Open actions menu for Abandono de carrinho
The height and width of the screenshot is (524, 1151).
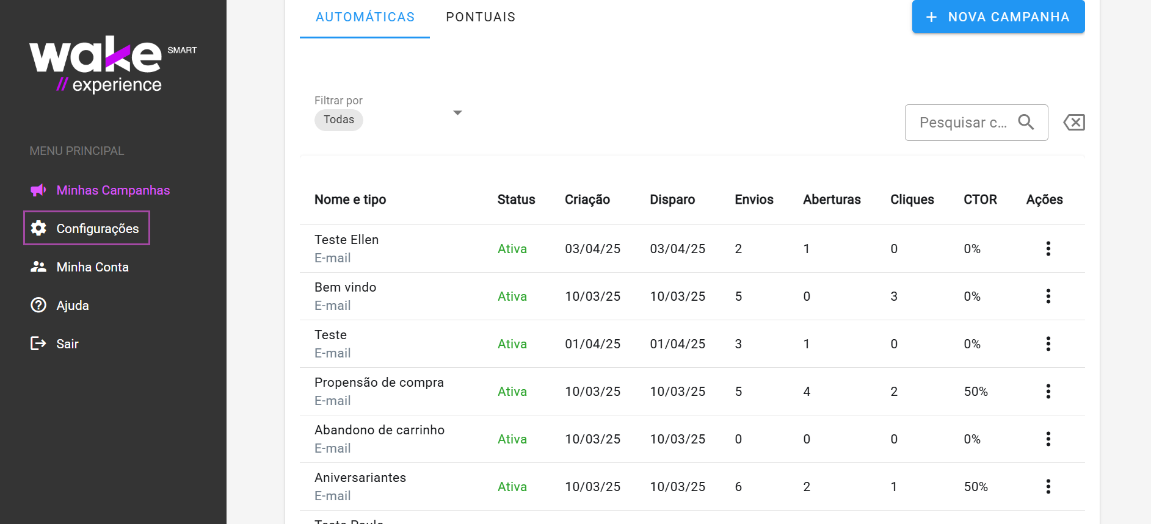point(1048,439)
